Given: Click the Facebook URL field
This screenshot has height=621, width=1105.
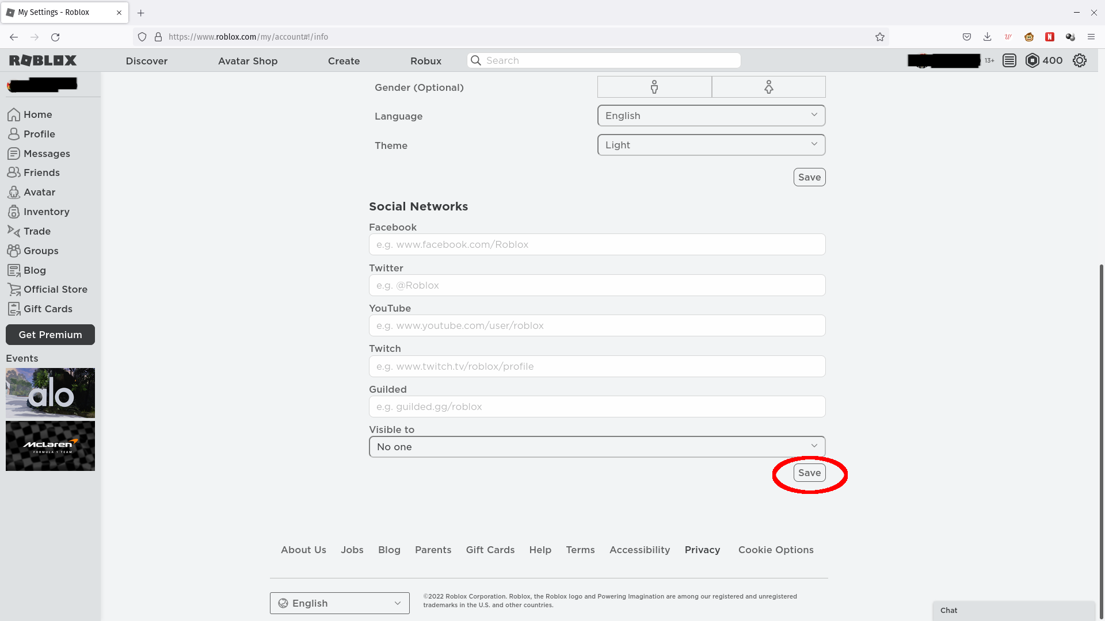Looking at the screenshot, I should (597, 244).
